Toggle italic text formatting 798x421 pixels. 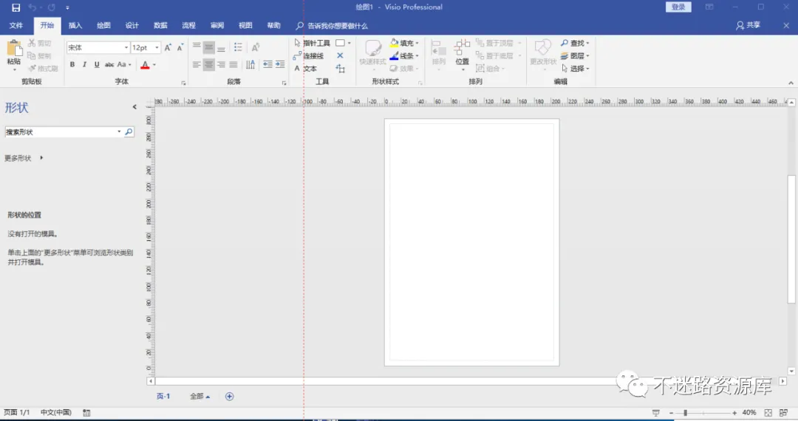click(84, 64)
